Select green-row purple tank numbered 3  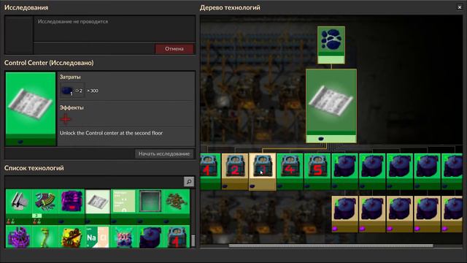pyautogui.click(x=400, y=172)
